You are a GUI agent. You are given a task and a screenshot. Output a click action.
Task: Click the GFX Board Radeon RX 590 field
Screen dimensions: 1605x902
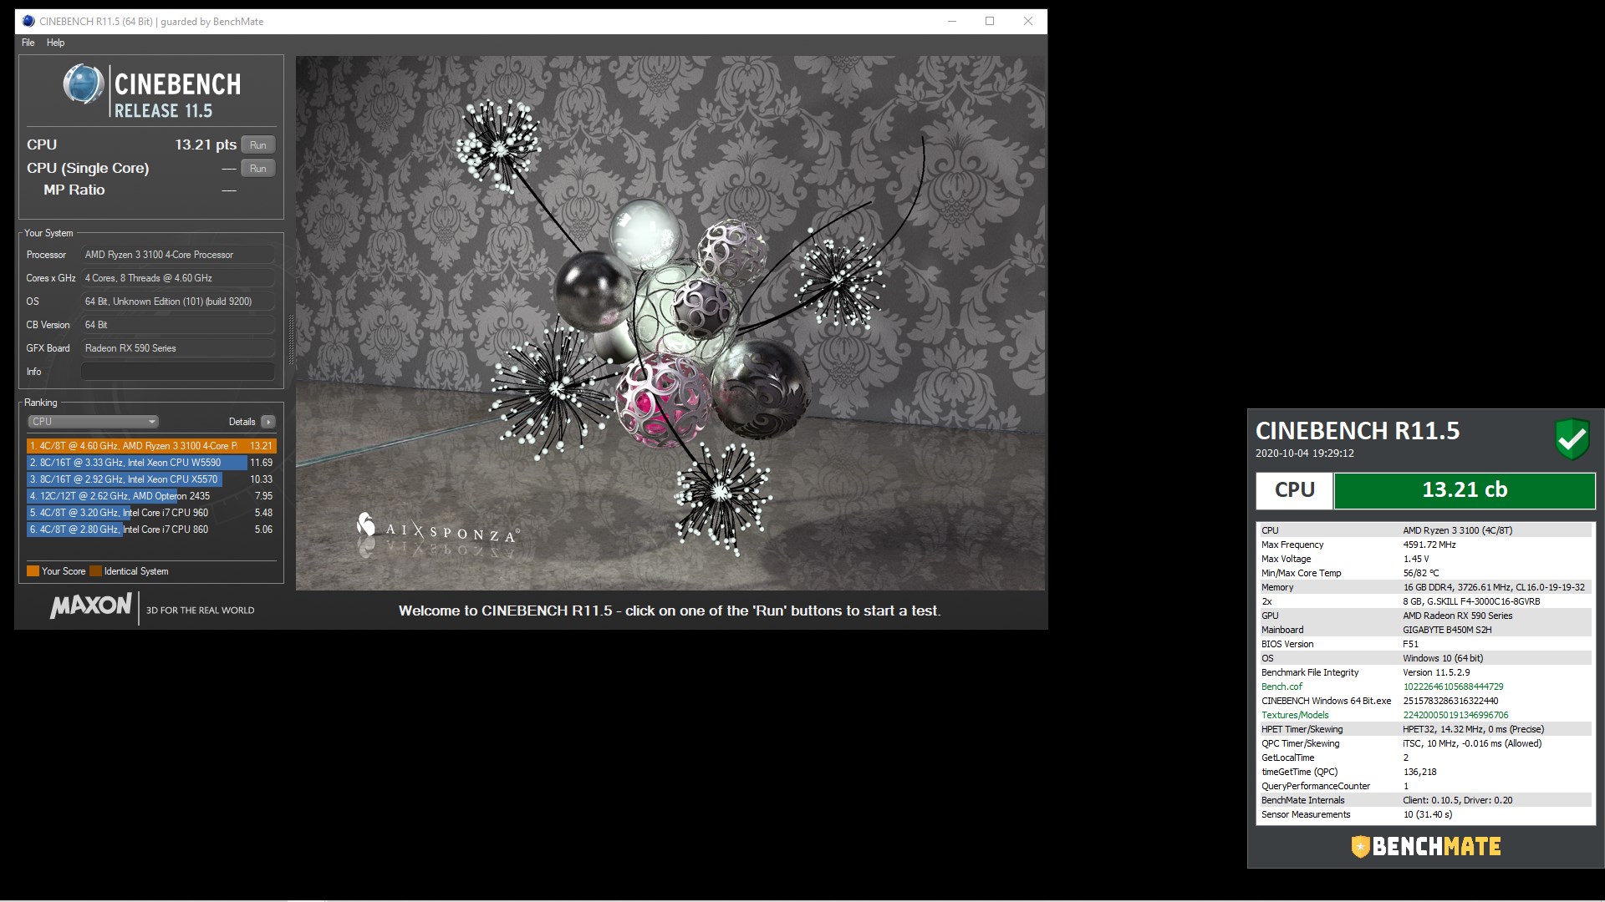pyautogui.click(x=177, y=348)
